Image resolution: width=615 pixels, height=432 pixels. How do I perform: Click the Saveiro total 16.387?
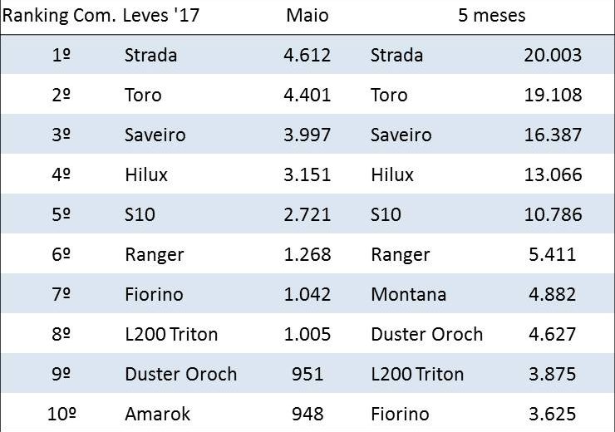[553, 135]
